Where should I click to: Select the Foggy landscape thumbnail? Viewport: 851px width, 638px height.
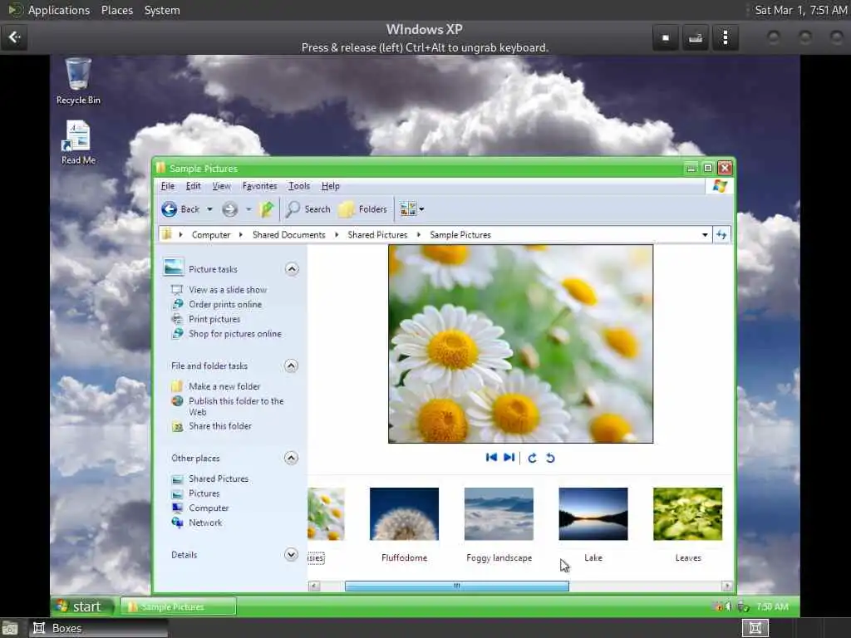[x=499, y=513]
